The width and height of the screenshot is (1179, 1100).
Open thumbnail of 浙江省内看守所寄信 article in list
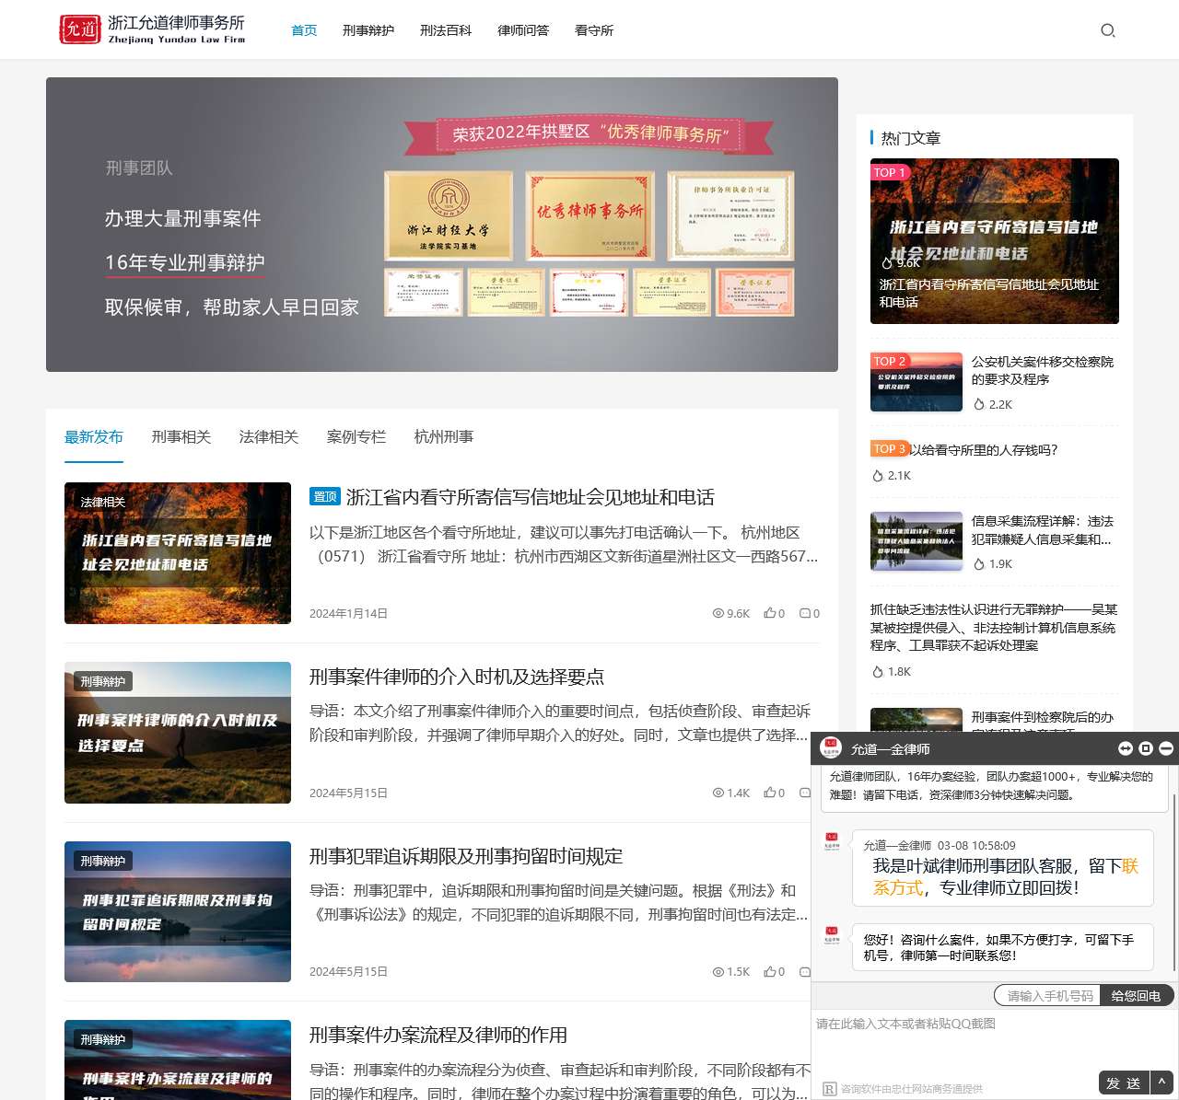178,553
